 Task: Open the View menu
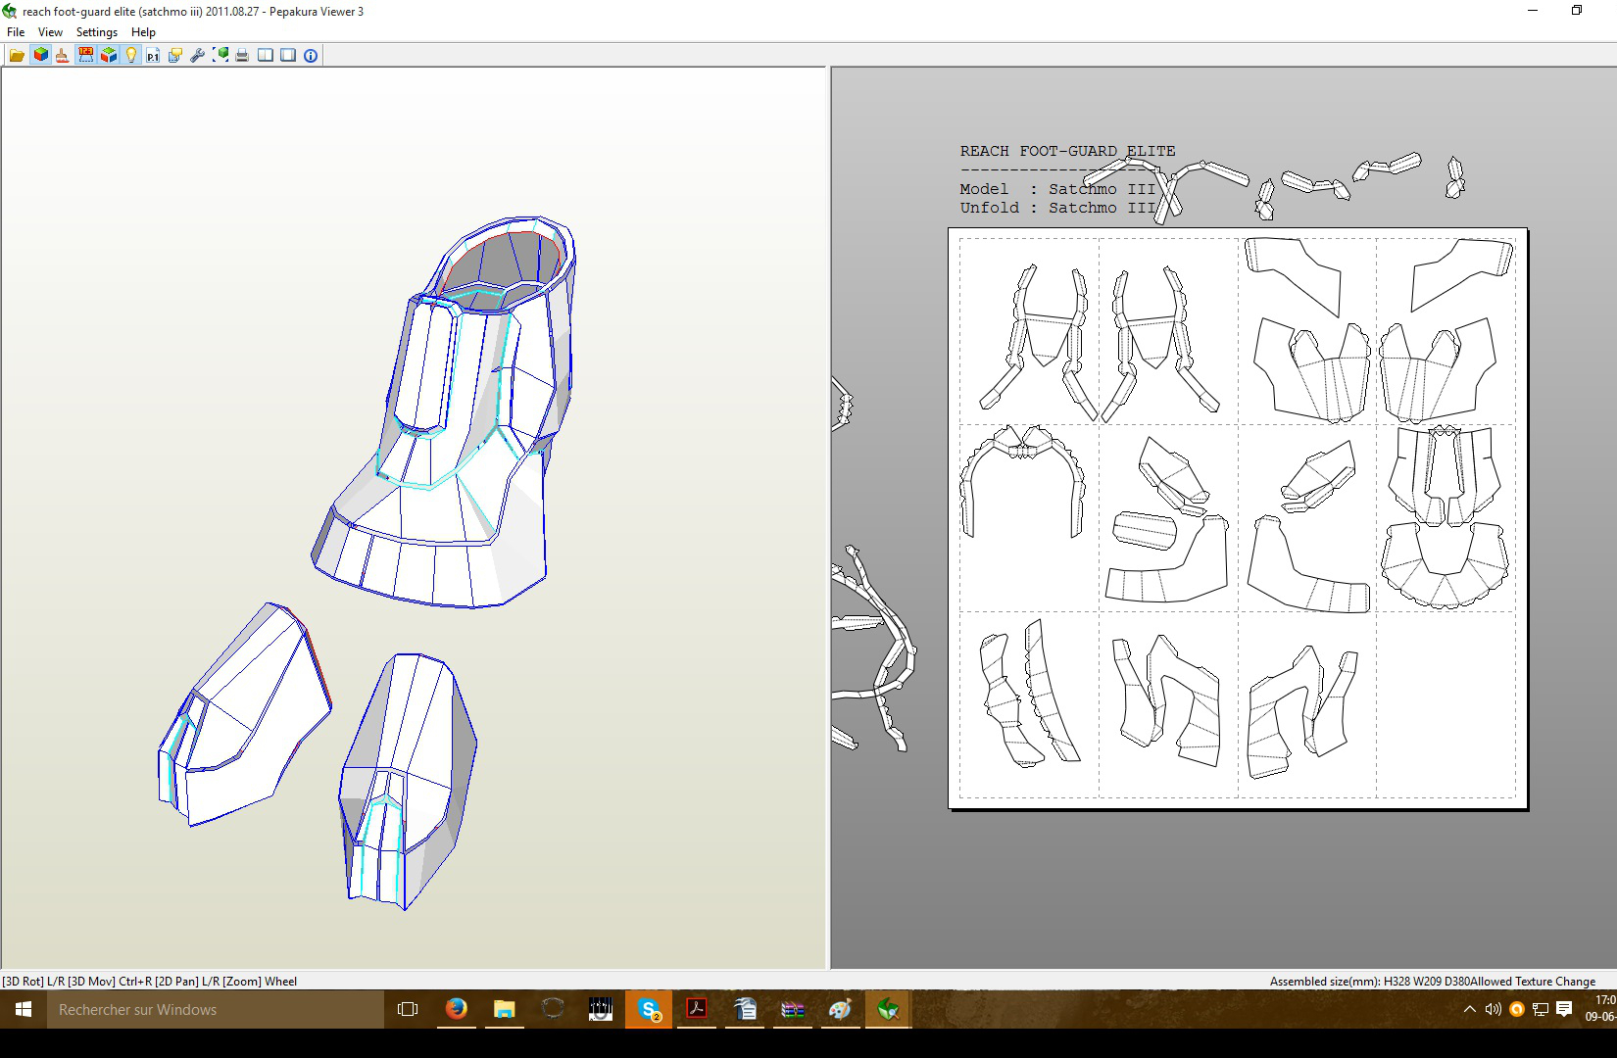50,32
